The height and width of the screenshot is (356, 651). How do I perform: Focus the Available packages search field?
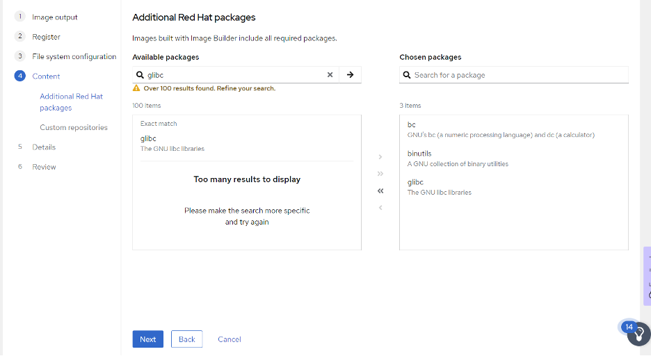pyautogui.click(x=235, y=74)
